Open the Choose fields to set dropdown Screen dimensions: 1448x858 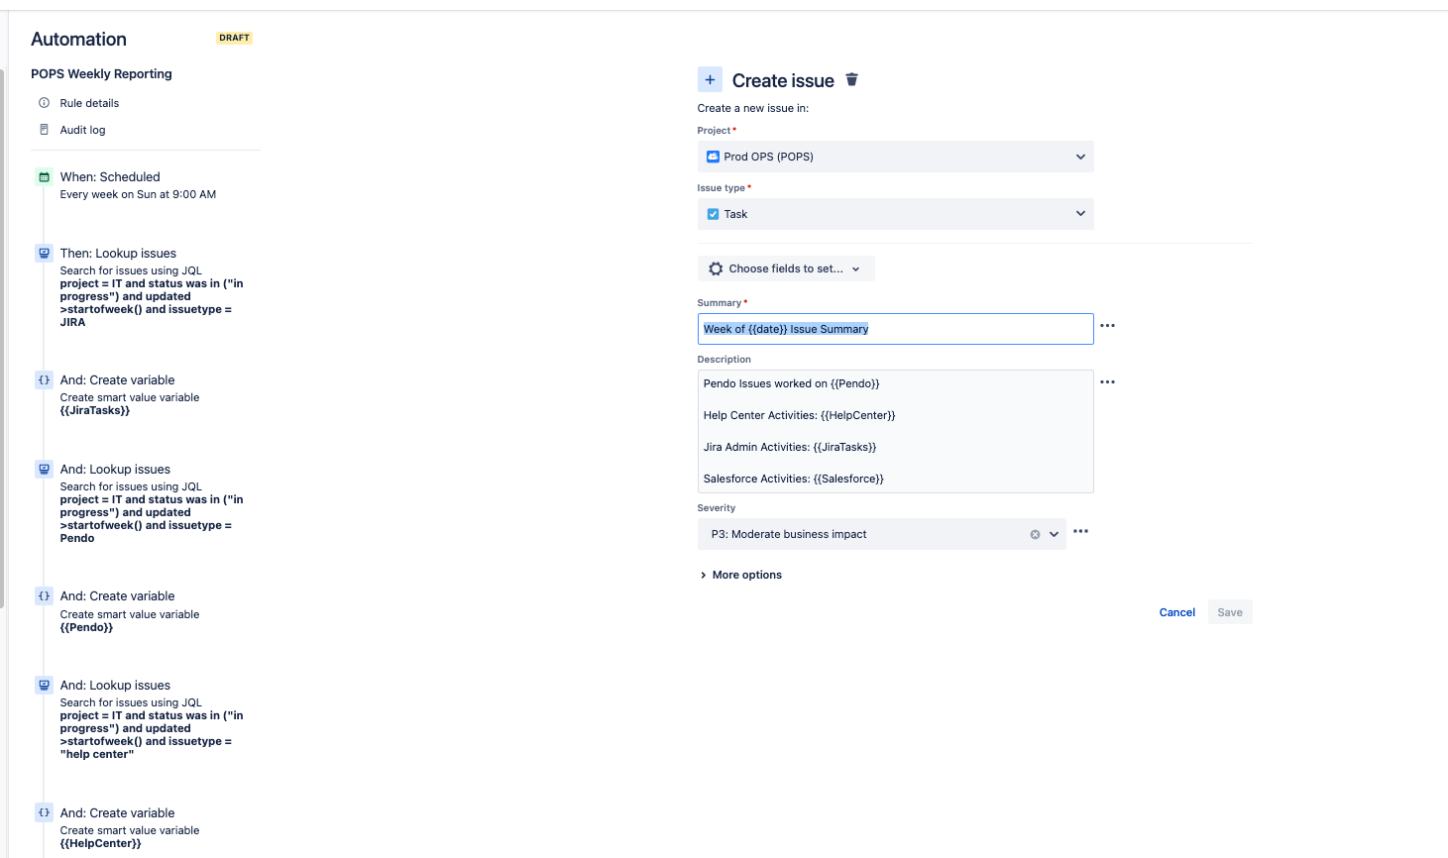(786, 268)
